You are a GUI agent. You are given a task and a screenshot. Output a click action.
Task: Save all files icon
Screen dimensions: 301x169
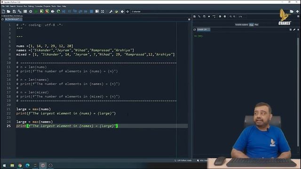(20, 11)
